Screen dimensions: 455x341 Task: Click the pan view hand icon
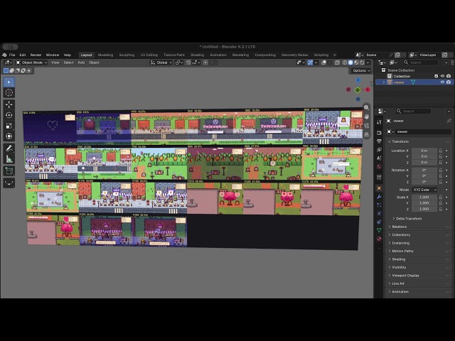(367, 117)
